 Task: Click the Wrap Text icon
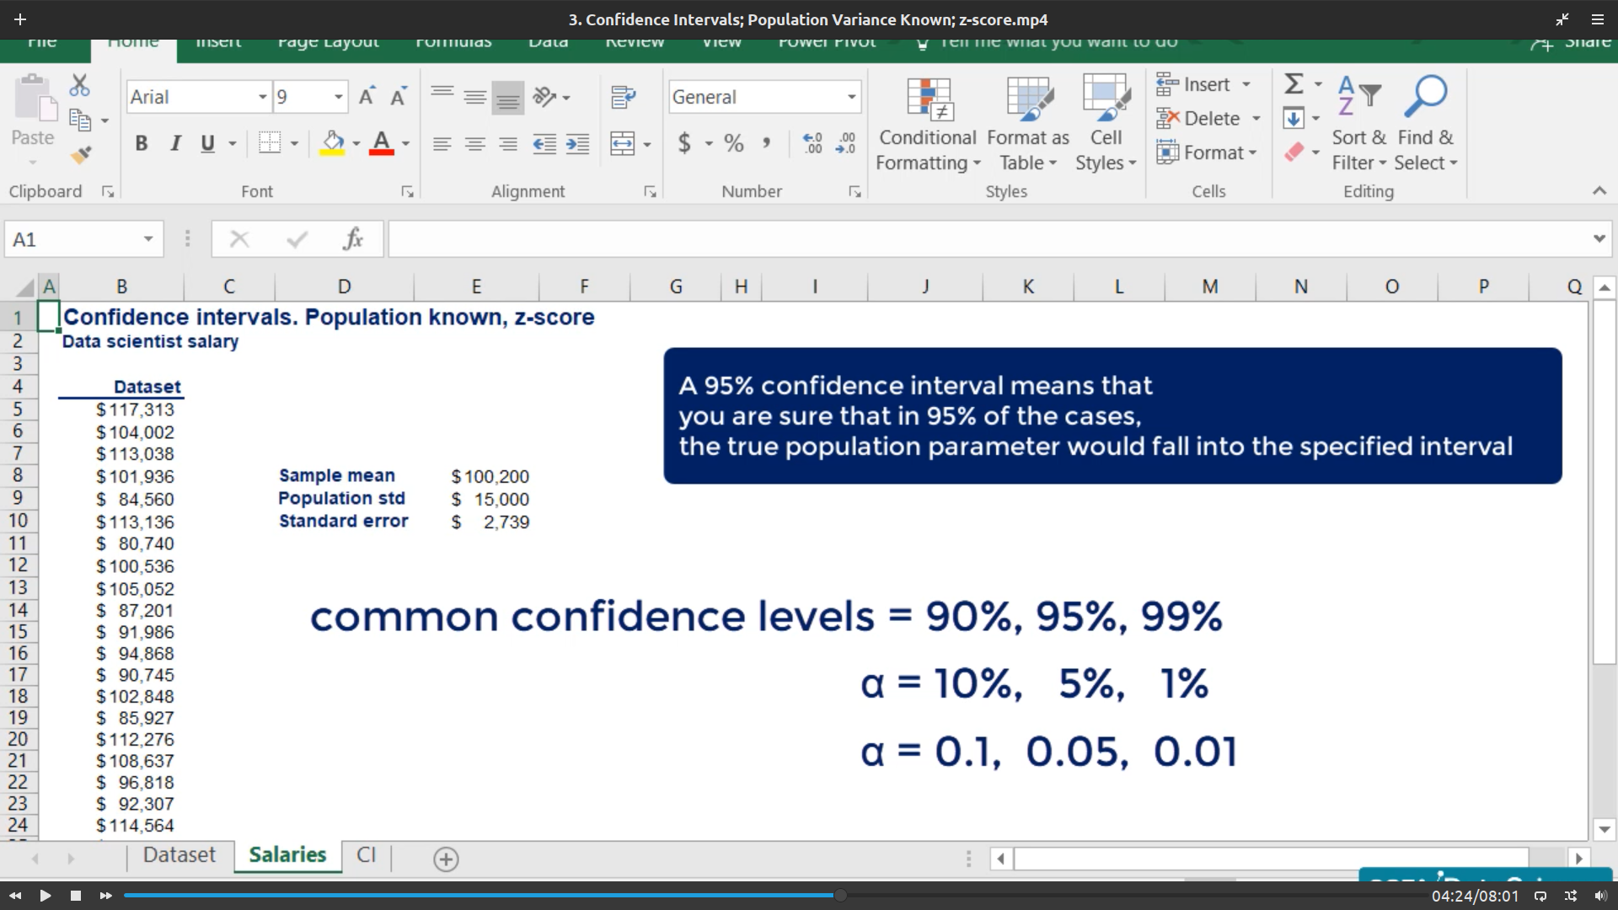[x=623, y=97]
